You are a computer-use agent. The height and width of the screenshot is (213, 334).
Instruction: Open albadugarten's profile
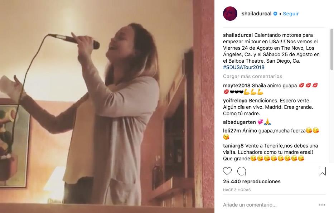[x=239, y=122]
